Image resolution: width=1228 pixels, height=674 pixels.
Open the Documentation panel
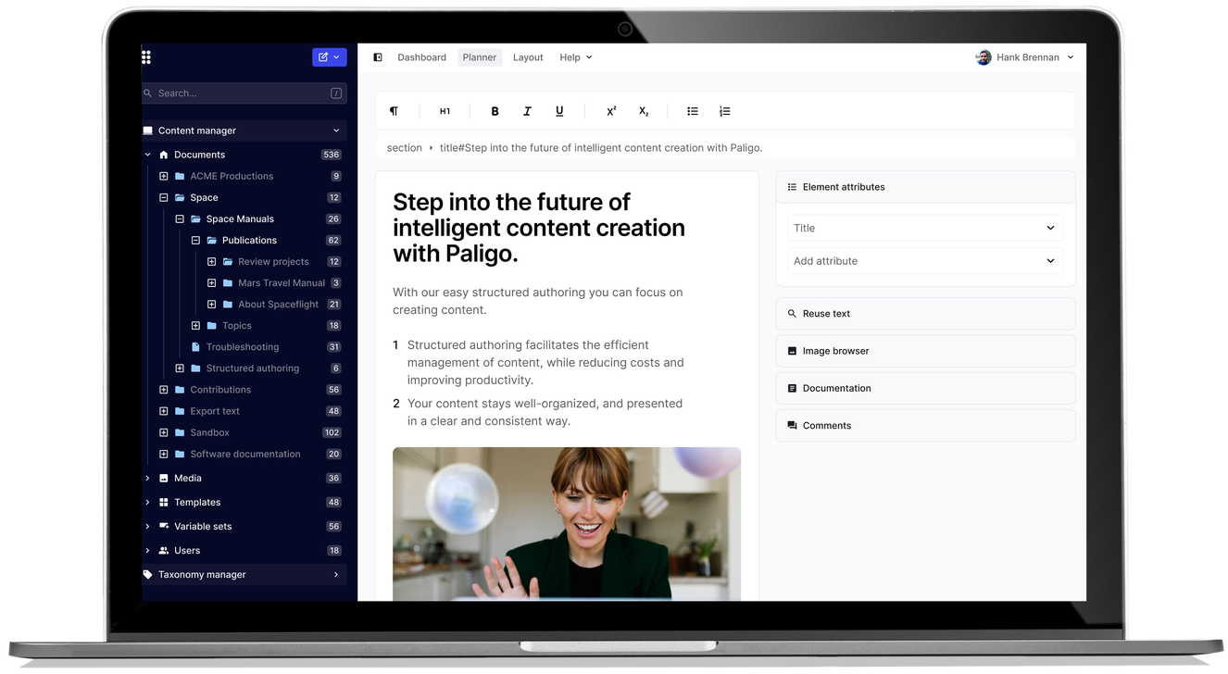point(925,388)
